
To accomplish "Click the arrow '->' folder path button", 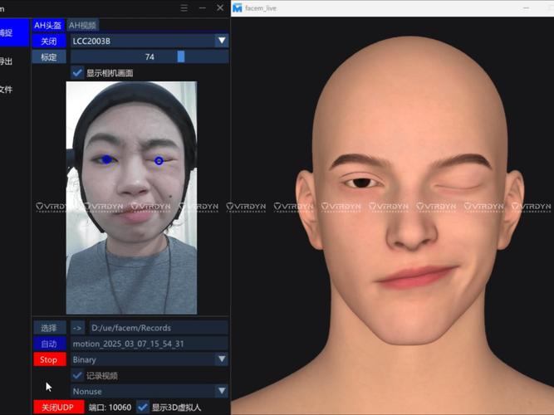I will click(x=77, y=328).
